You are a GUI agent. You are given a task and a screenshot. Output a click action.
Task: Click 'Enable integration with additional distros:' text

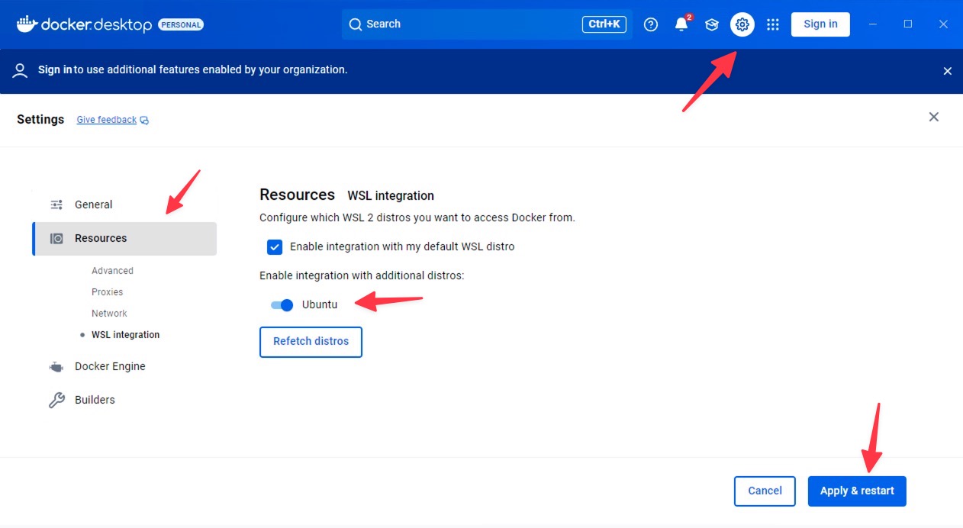tap(362, 275)
